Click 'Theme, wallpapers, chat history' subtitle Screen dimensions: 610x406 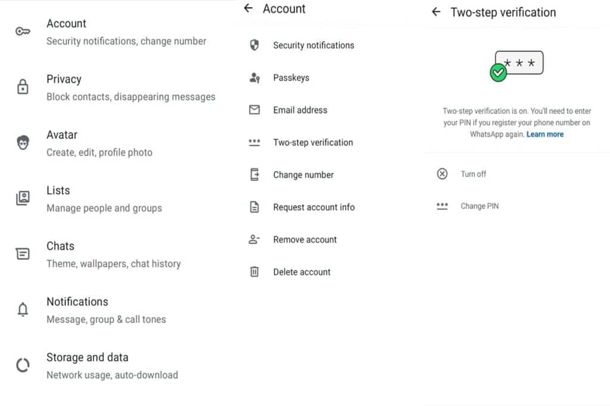(x=114, y=264)
